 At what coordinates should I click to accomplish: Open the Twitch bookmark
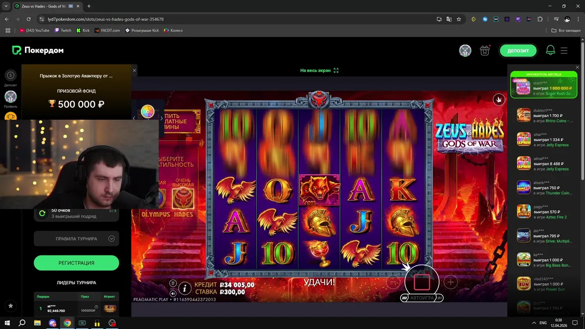63,31
